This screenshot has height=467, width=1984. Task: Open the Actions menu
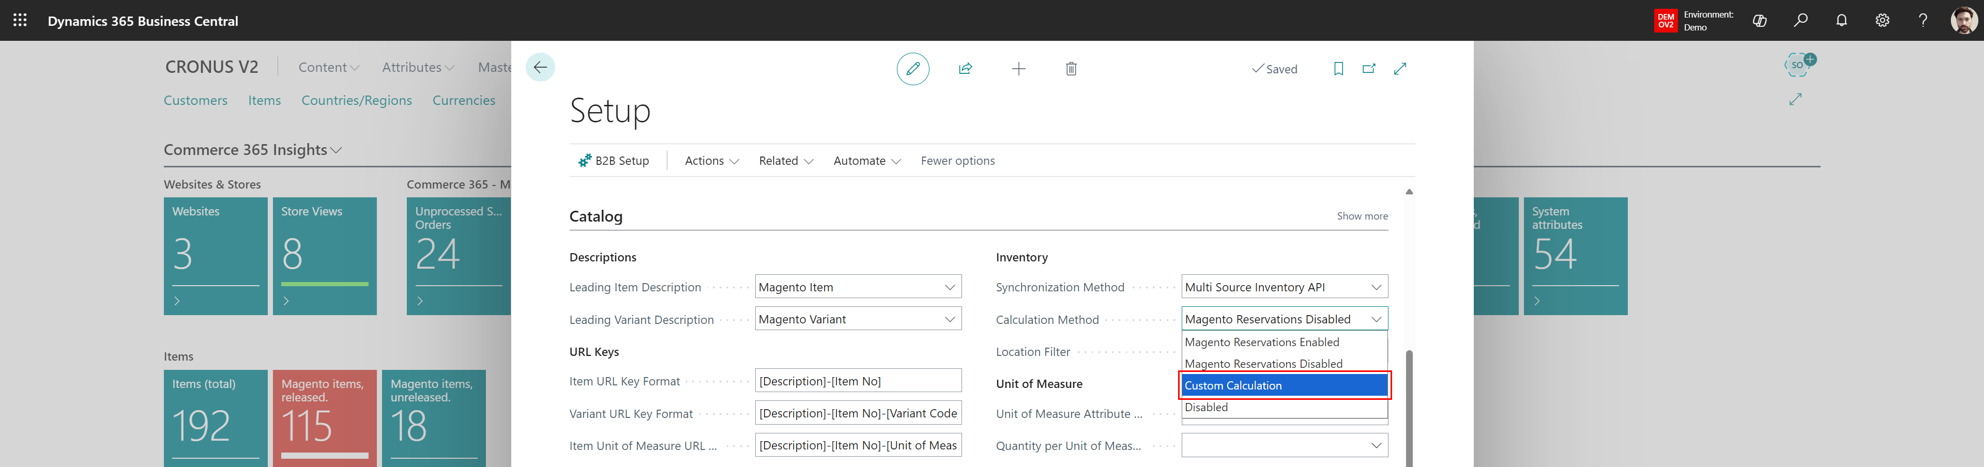[x=711, y=161]
